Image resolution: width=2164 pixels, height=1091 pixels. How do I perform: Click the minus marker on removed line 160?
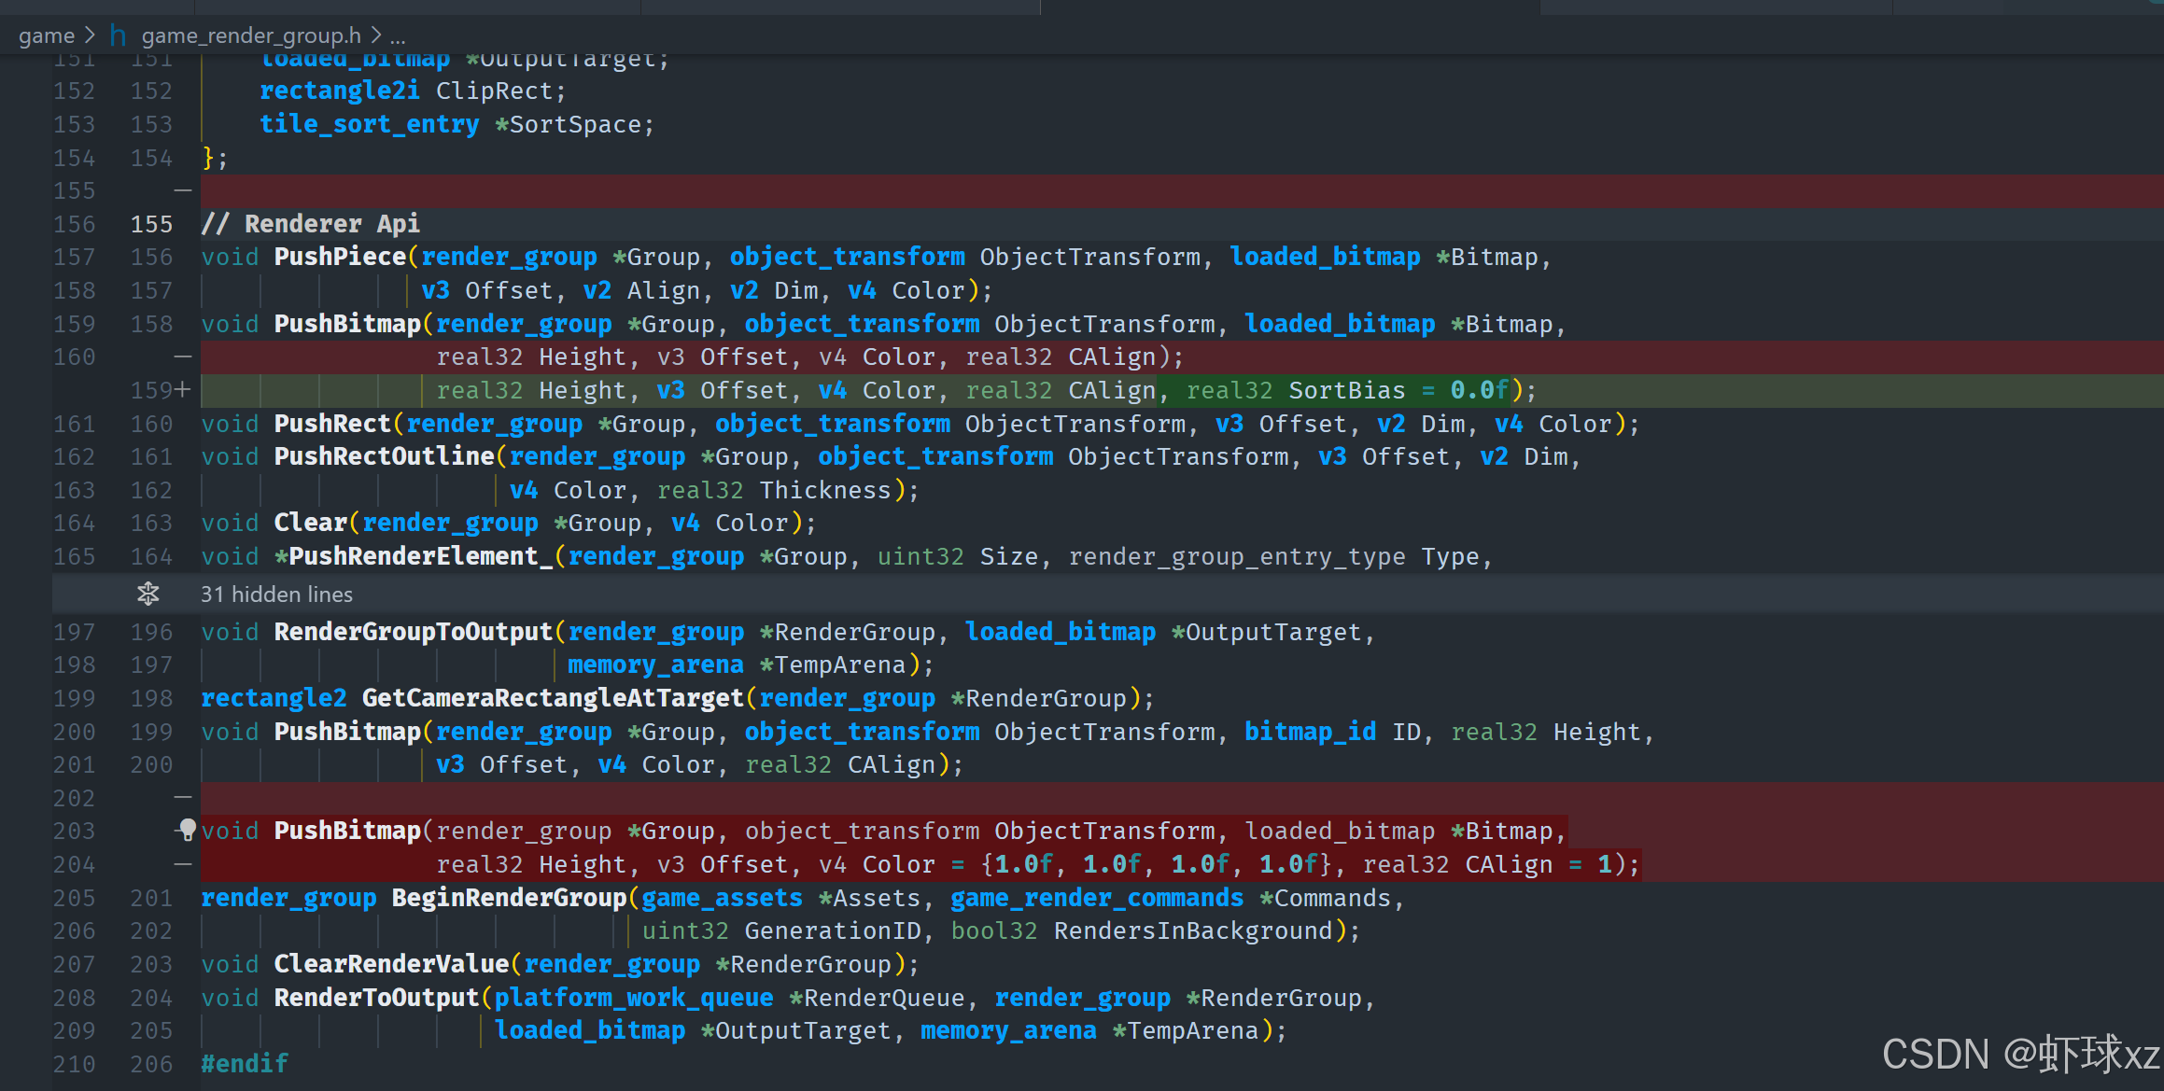coord(183,357)
